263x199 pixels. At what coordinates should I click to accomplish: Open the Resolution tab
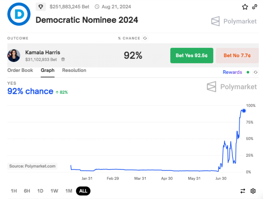click(x=74, y=70)
